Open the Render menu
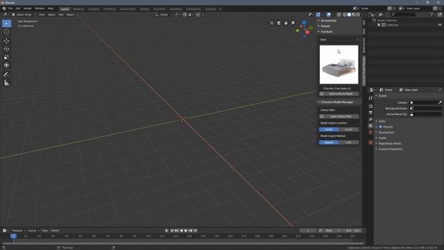Image resolution: width=444 pixels, height=250 pixels. (28, 9)
